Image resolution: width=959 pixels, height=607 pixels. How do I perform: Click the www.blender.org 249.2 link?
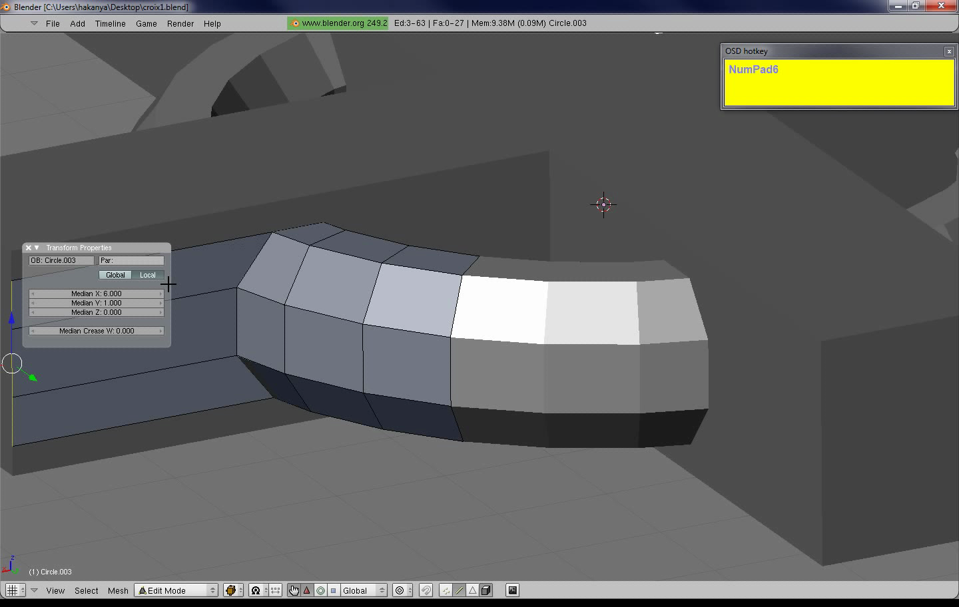(x=338, y=23)
